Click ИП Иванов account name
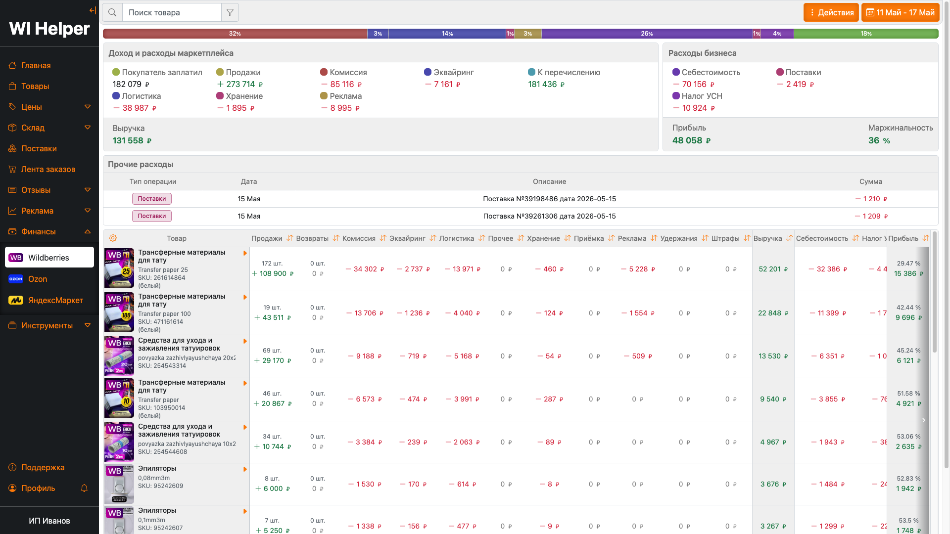The height and width of the screenshot is (534, 950). pos(49,521)
